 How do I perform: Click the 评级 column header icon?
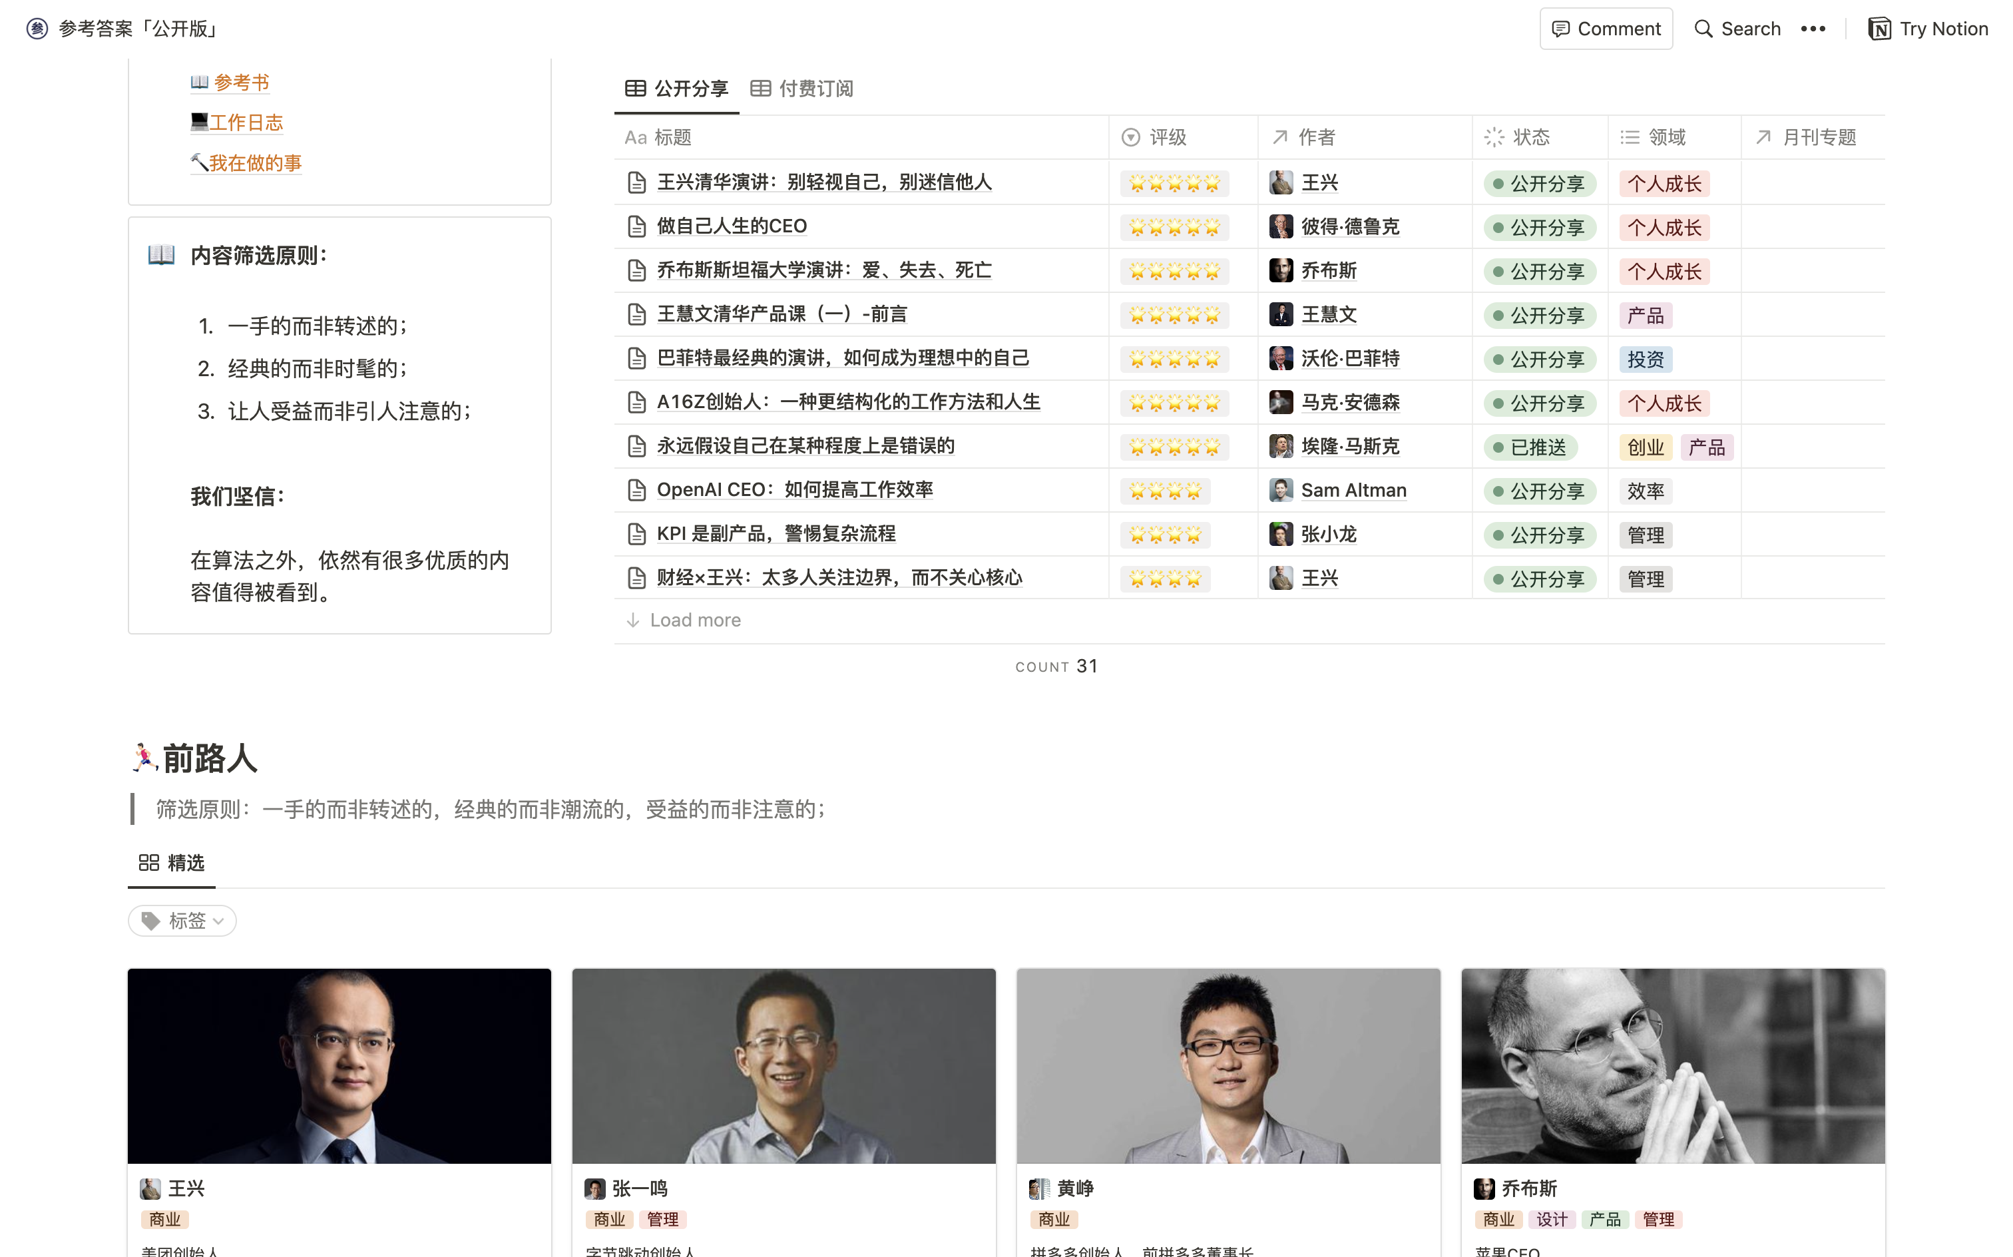[1130, 137]
